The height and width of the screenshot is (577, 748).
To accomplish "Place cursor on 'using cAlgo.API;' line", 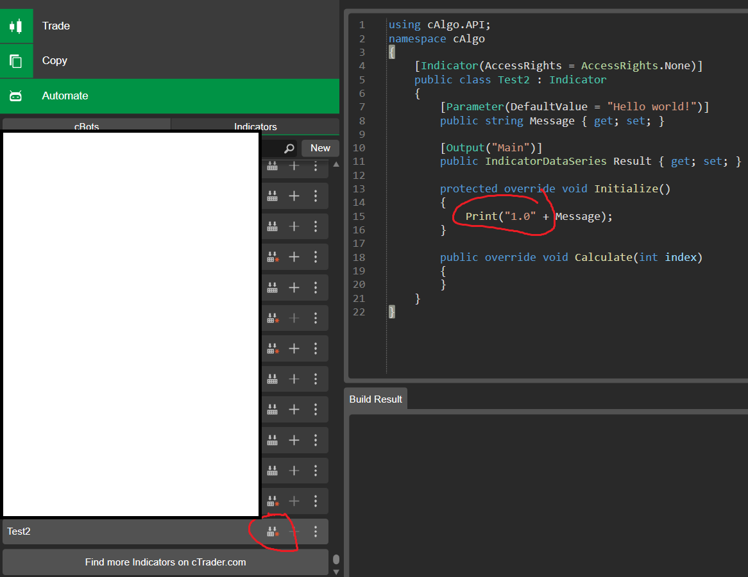I will 439,25.
